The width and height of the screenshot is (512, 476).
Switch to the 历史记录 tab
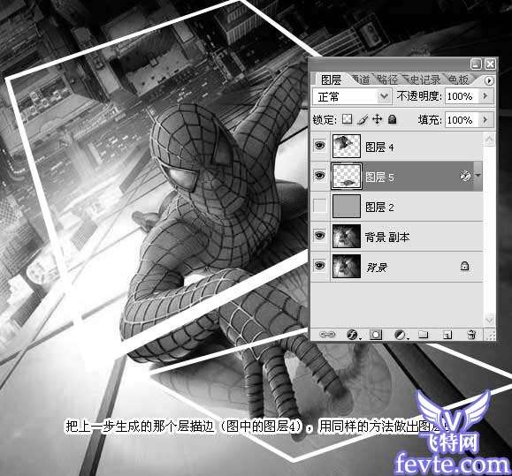(x=422, y=79)
